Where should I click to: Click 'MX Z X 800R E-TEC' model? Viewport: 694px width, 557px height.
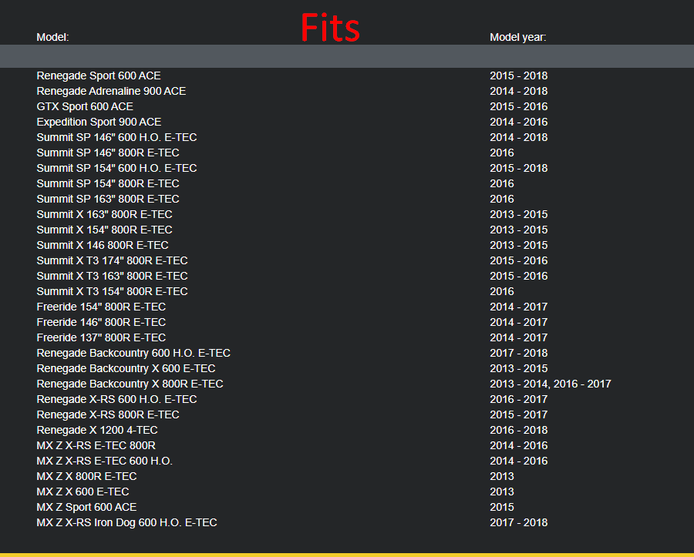tap(86, 477)
